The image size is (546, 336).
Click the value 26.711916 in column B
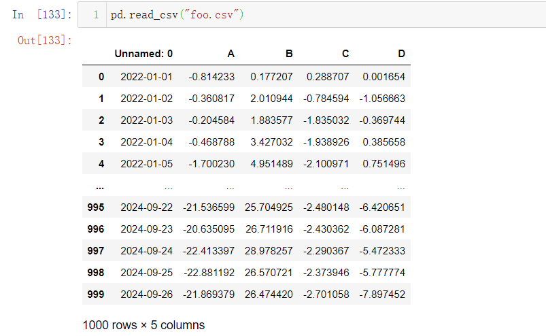[269, 229]
